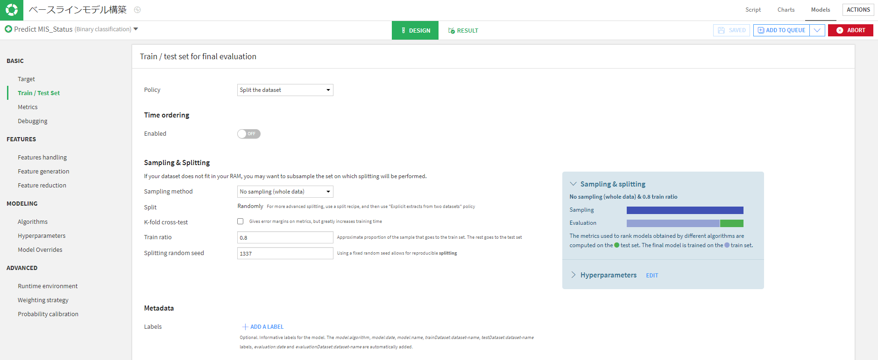Collapse the Sampling & splitting summary panel
878x360 pixels.
(x=574, y=184)
